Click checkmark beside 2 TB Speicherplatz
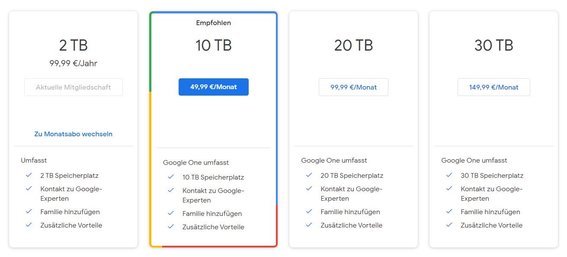Image resolution: width=567 pixels, height=257 pixels. (x=29, y=175)
